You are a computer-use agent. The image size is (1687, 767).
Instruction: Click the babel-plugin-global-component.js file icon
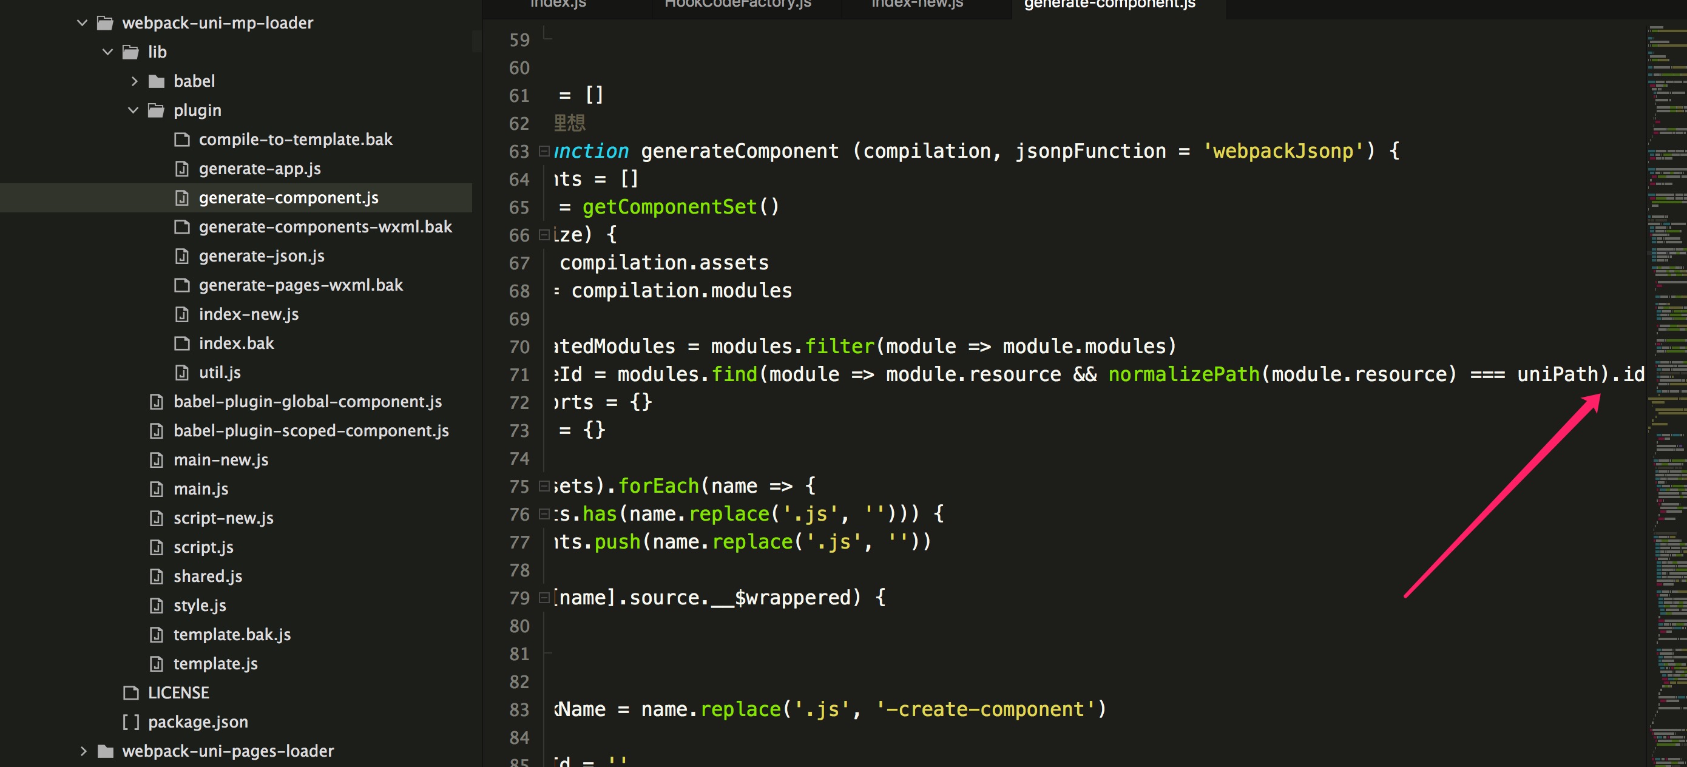tap(156, 402)
